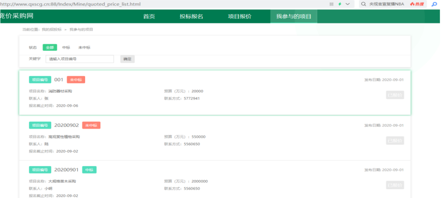444x198 pixels.
Task: Click project name 大规格苗木采购
Action: pos(62,181)
